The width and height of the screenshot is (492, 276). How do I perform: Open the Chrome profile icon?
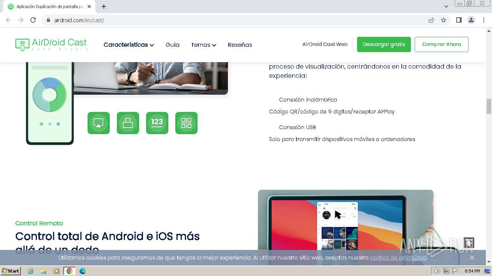(x=471, y=20)
